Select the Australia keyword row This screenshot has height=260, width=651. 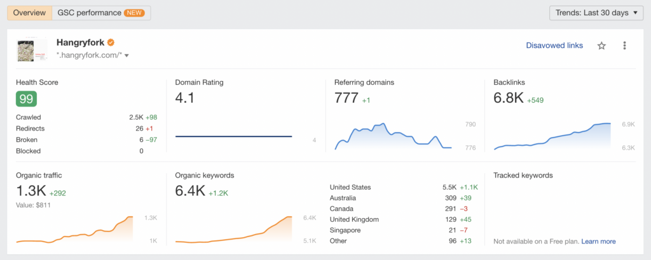click(404, 198)
